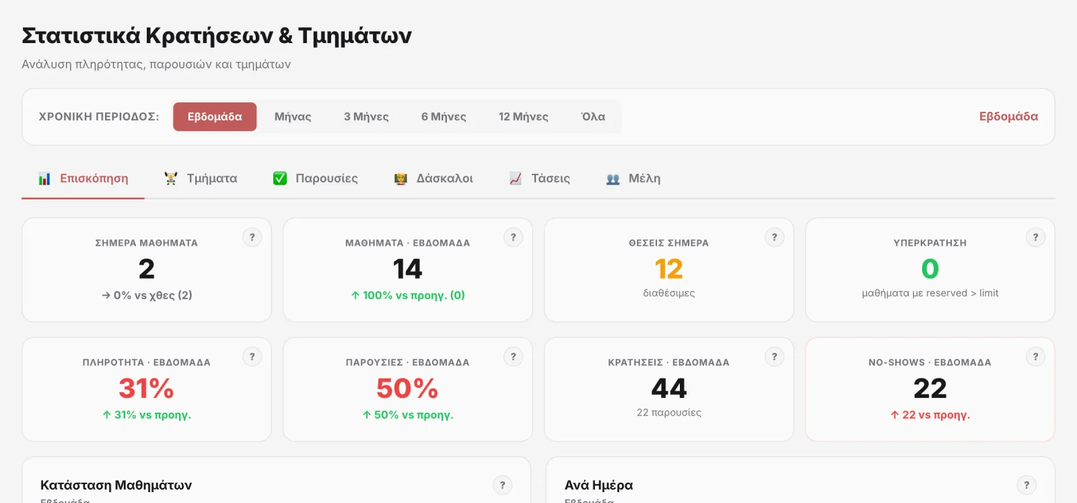Switch to the Παρουσίες tab
Viewport: 1077px width, 503px height.
point(315,178)
